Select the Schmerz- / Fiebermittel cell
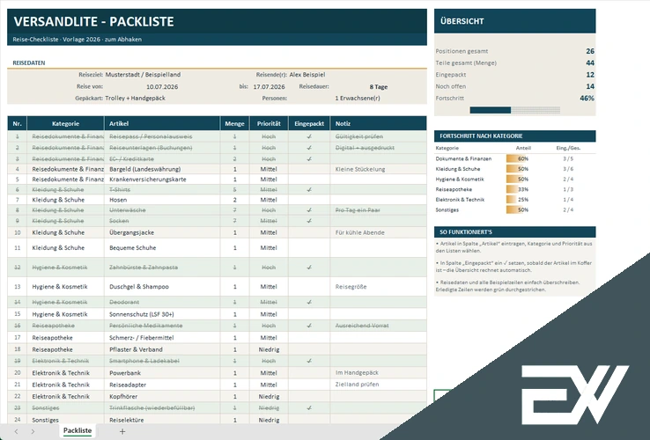650x440 pixels. pos(162,338)
